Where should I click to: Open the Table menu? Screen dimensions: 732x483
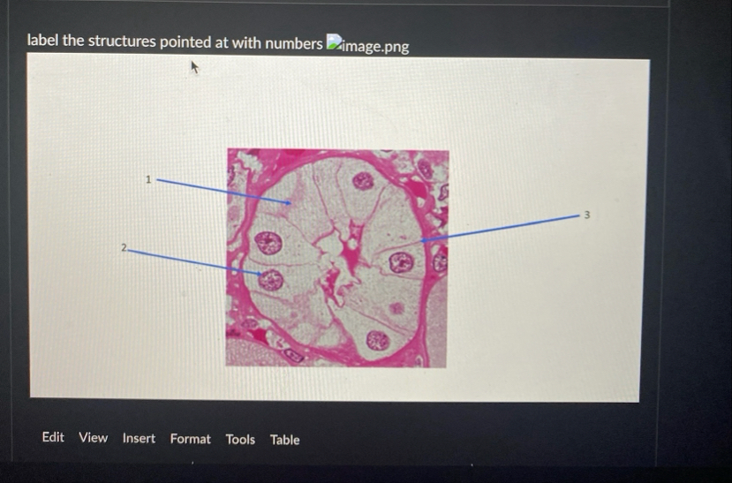click(285, 440)
